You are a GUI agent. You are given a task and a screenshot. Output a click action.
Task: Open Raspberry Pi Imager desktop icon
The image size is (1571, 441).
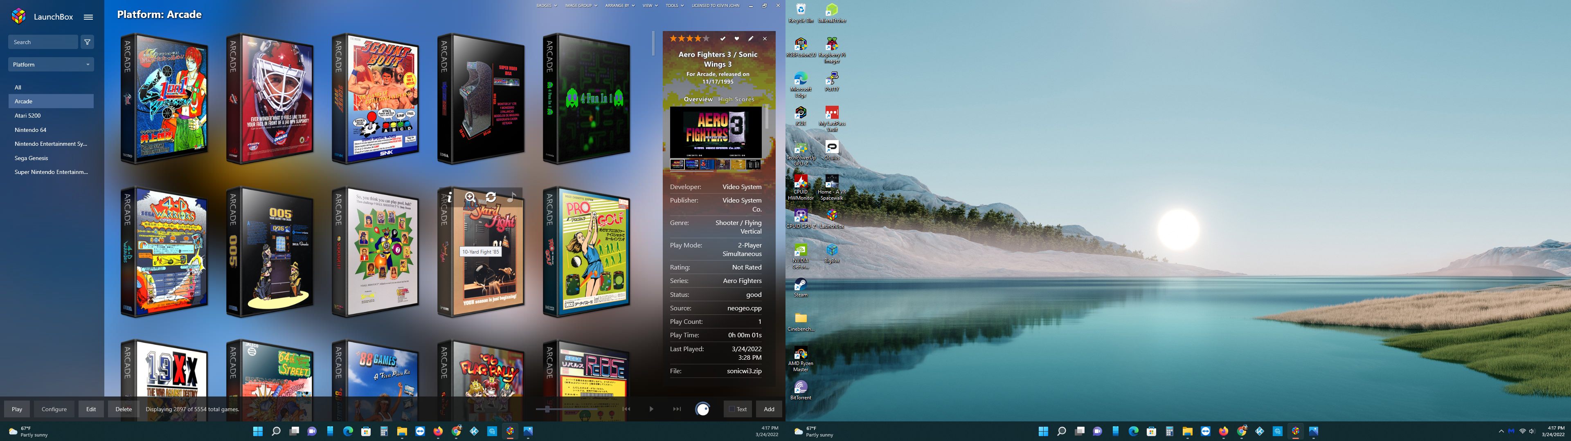click(x=832, y=50)
